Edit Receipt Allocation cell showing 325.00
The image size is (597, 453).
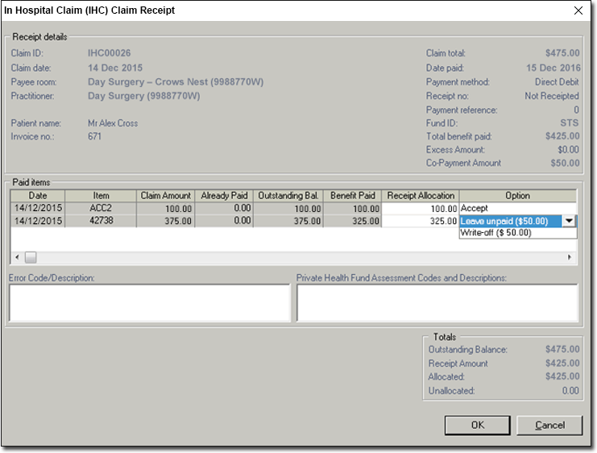click(421, 221)
